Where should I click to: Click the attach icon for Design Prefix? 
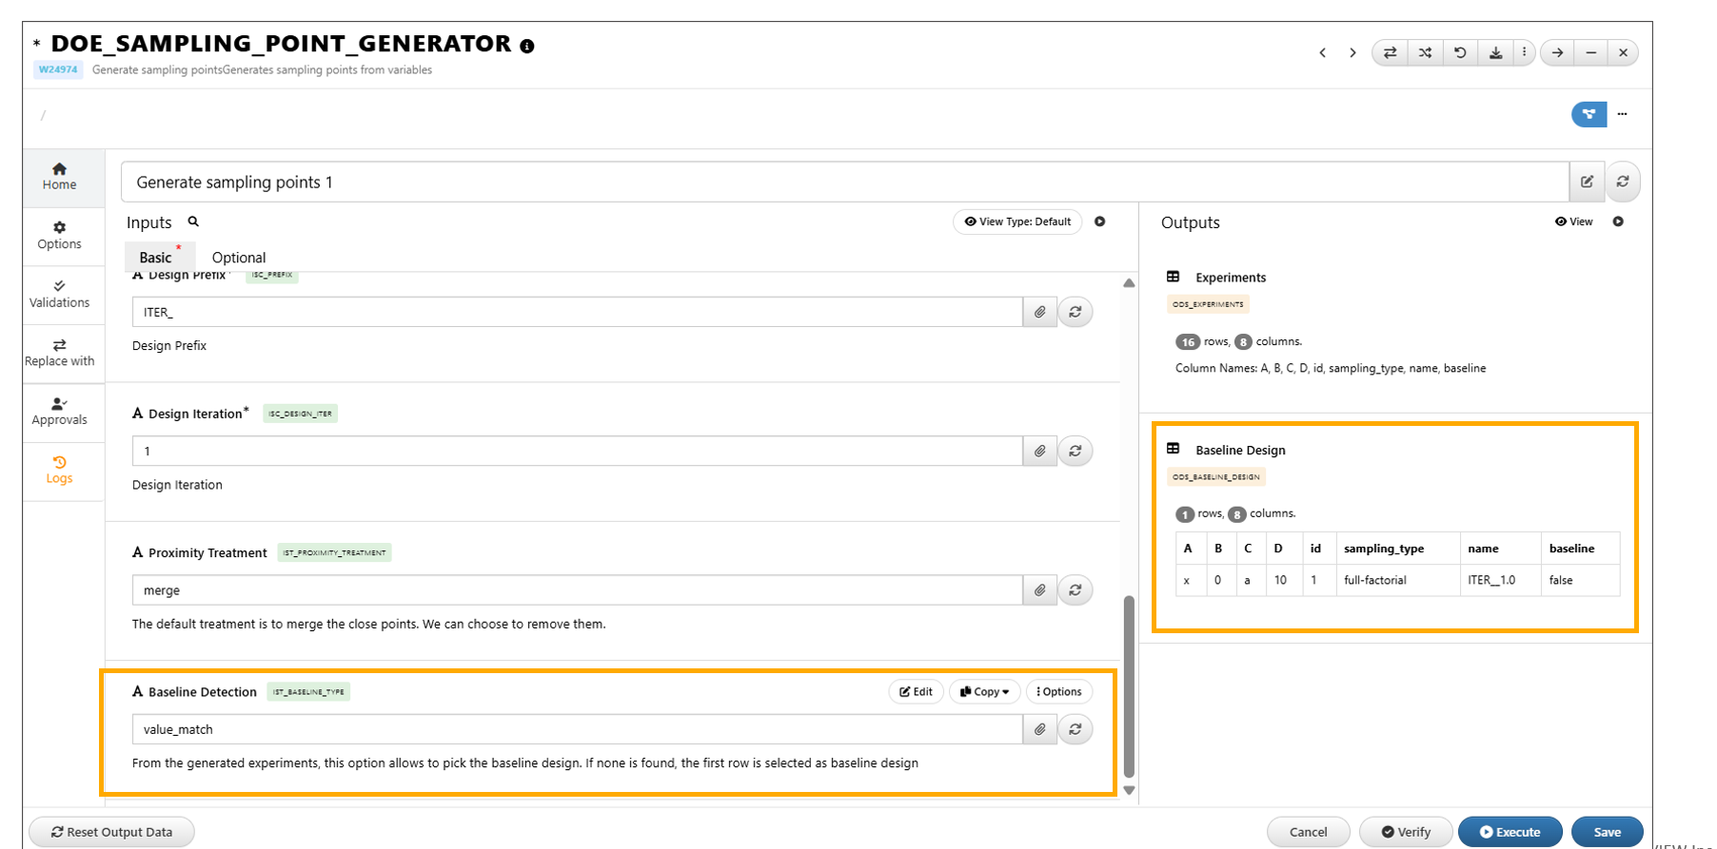tap(1039, 312)
